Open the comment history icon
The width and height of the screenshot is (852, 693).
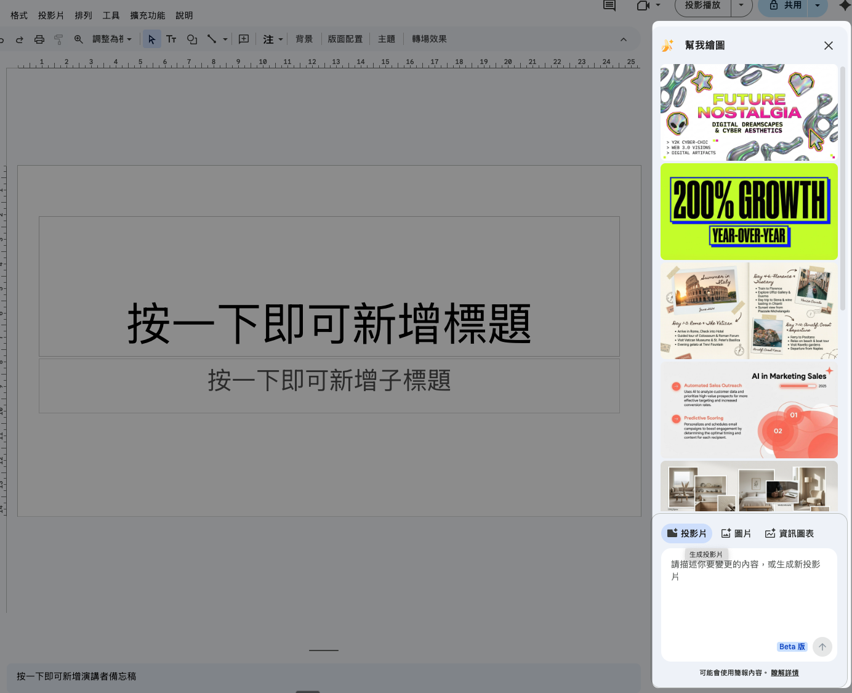click(609, 6)
